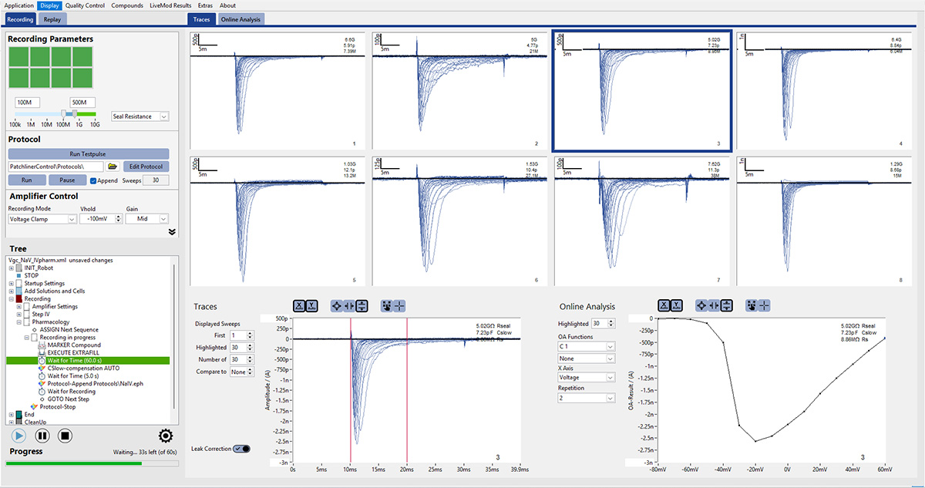Click the Run Testpulse button

[x=89, y=154]
